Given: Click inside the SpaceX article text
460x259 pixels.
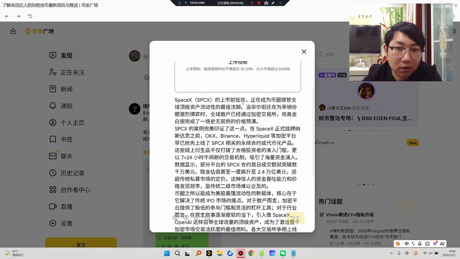Looking at the screenshot, I should point(238,164).
